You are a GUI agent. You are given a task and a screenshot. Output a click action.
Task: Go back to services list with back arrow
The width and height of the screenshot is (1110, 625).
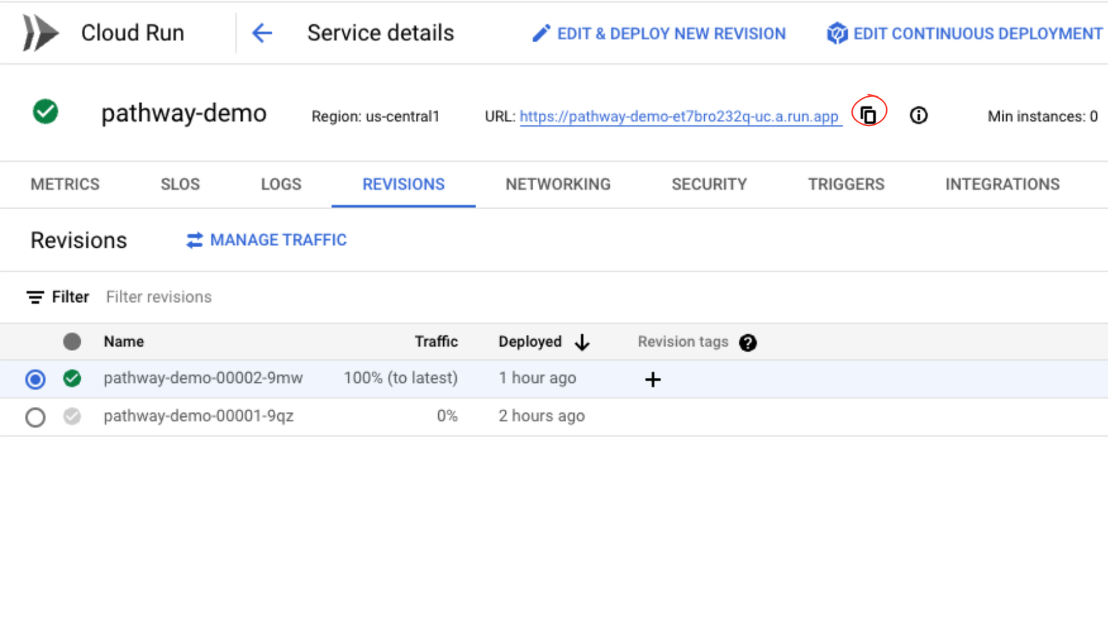point(262,33)
